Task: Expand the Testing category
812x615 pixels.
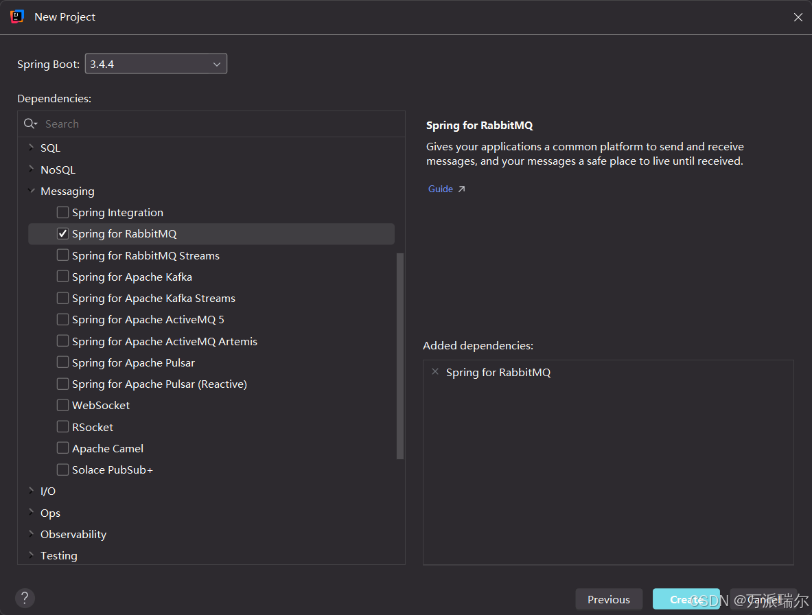Action: pos(31,555)
